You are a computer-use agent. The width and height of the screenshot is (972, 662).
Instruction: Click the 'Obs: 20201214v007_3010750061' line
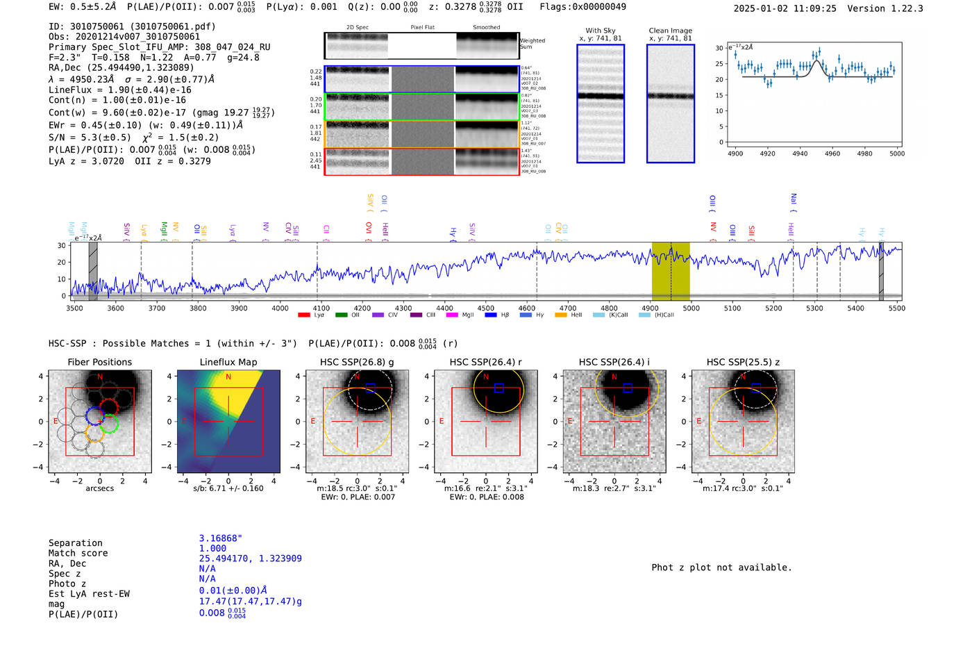click(124, 37)
